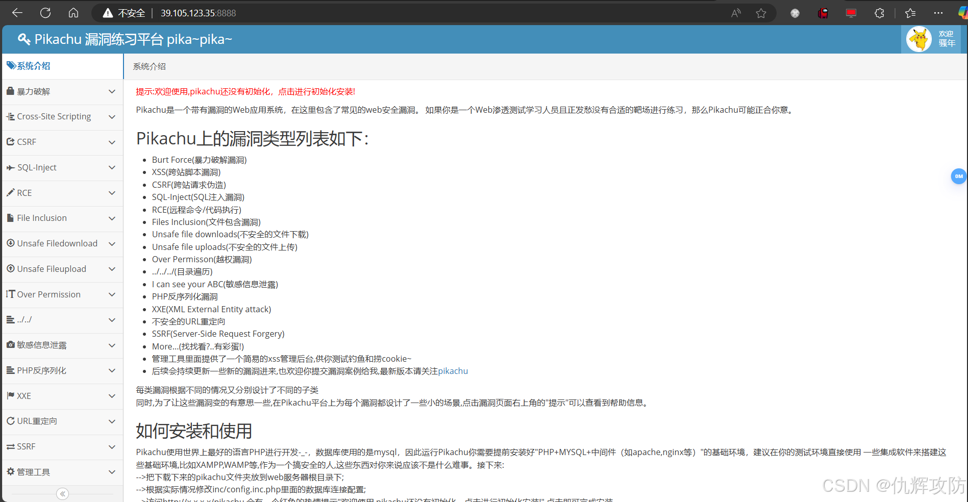Expand the 暴力破解 menu chevron

click(112, 91)
